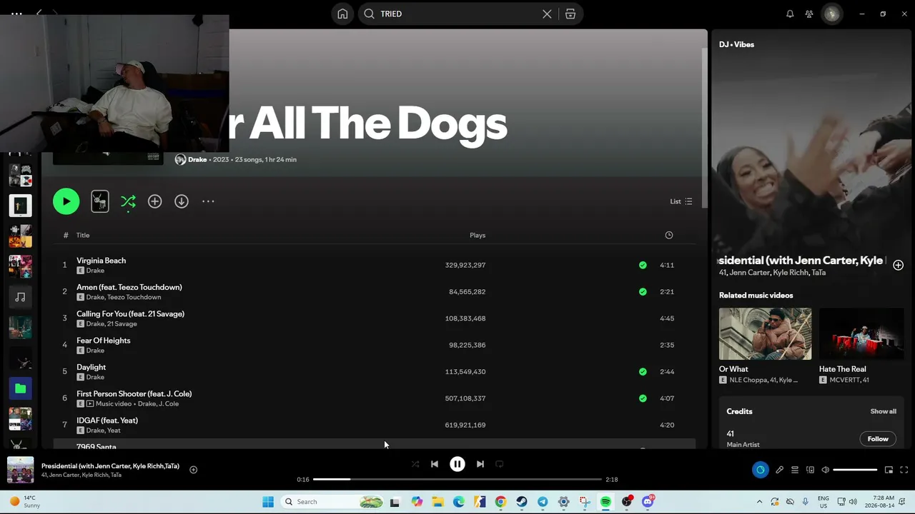The height and width of the screenshot is (514, 915).
Task: Show hidden system tray icons
Action: tap(759, 502)
